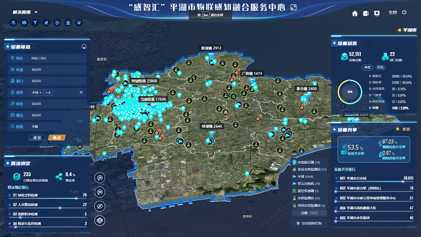Click the funnel filter icon in toolbar

pyautogui.click(x=35, y=23)
